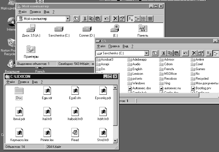Screen dimensions: 219x152
Task: Select the Games folder in C:\
Action: pyautogui.click(x=198, y=69)
